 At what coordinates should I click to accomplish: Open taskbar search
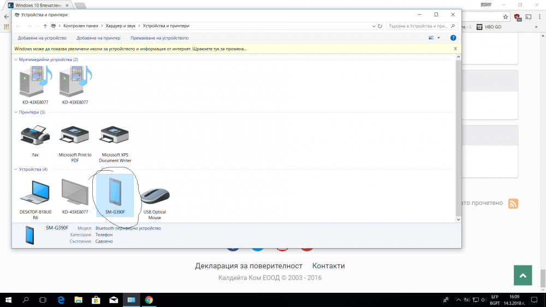[x=26, y=300]
